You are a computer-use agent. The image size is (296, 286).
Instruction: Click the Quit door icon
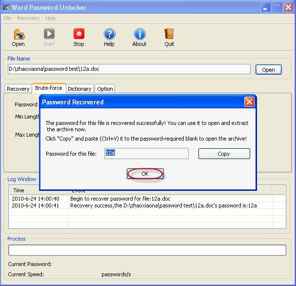[x=169, y=34]
